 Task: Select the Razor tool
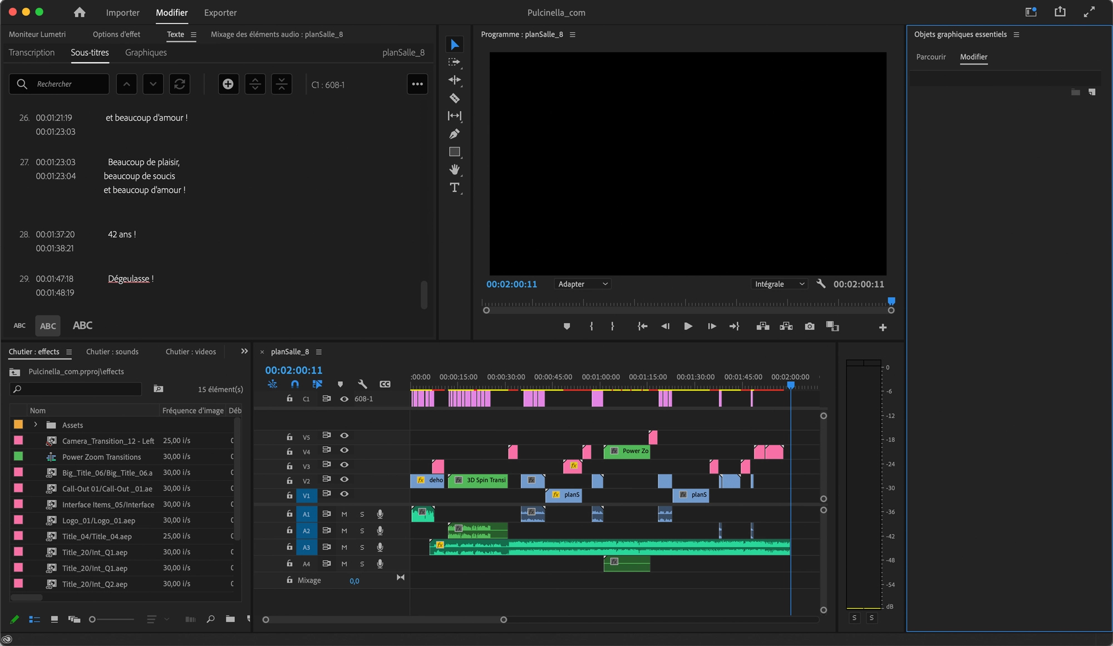point(454,98)
